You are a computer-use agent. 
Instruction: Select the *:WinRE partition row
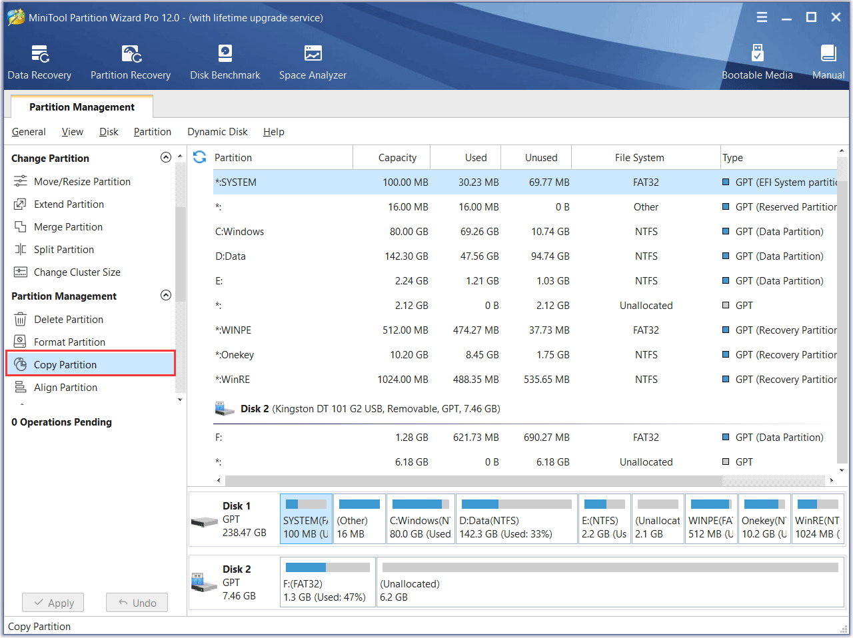pos(524,379)
